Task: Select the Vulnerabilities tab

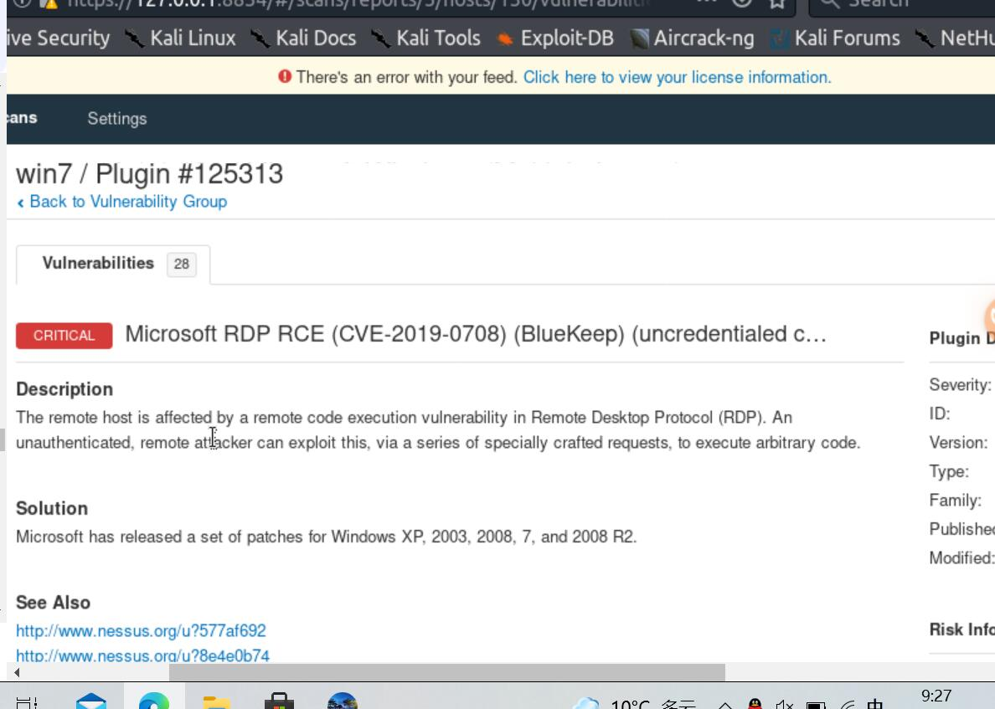Action: tap(113, 265)
